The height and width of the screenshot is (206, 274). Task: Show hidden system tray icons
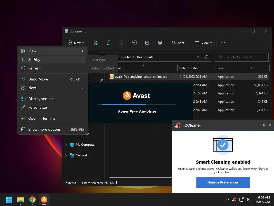(x=227, y=200)
